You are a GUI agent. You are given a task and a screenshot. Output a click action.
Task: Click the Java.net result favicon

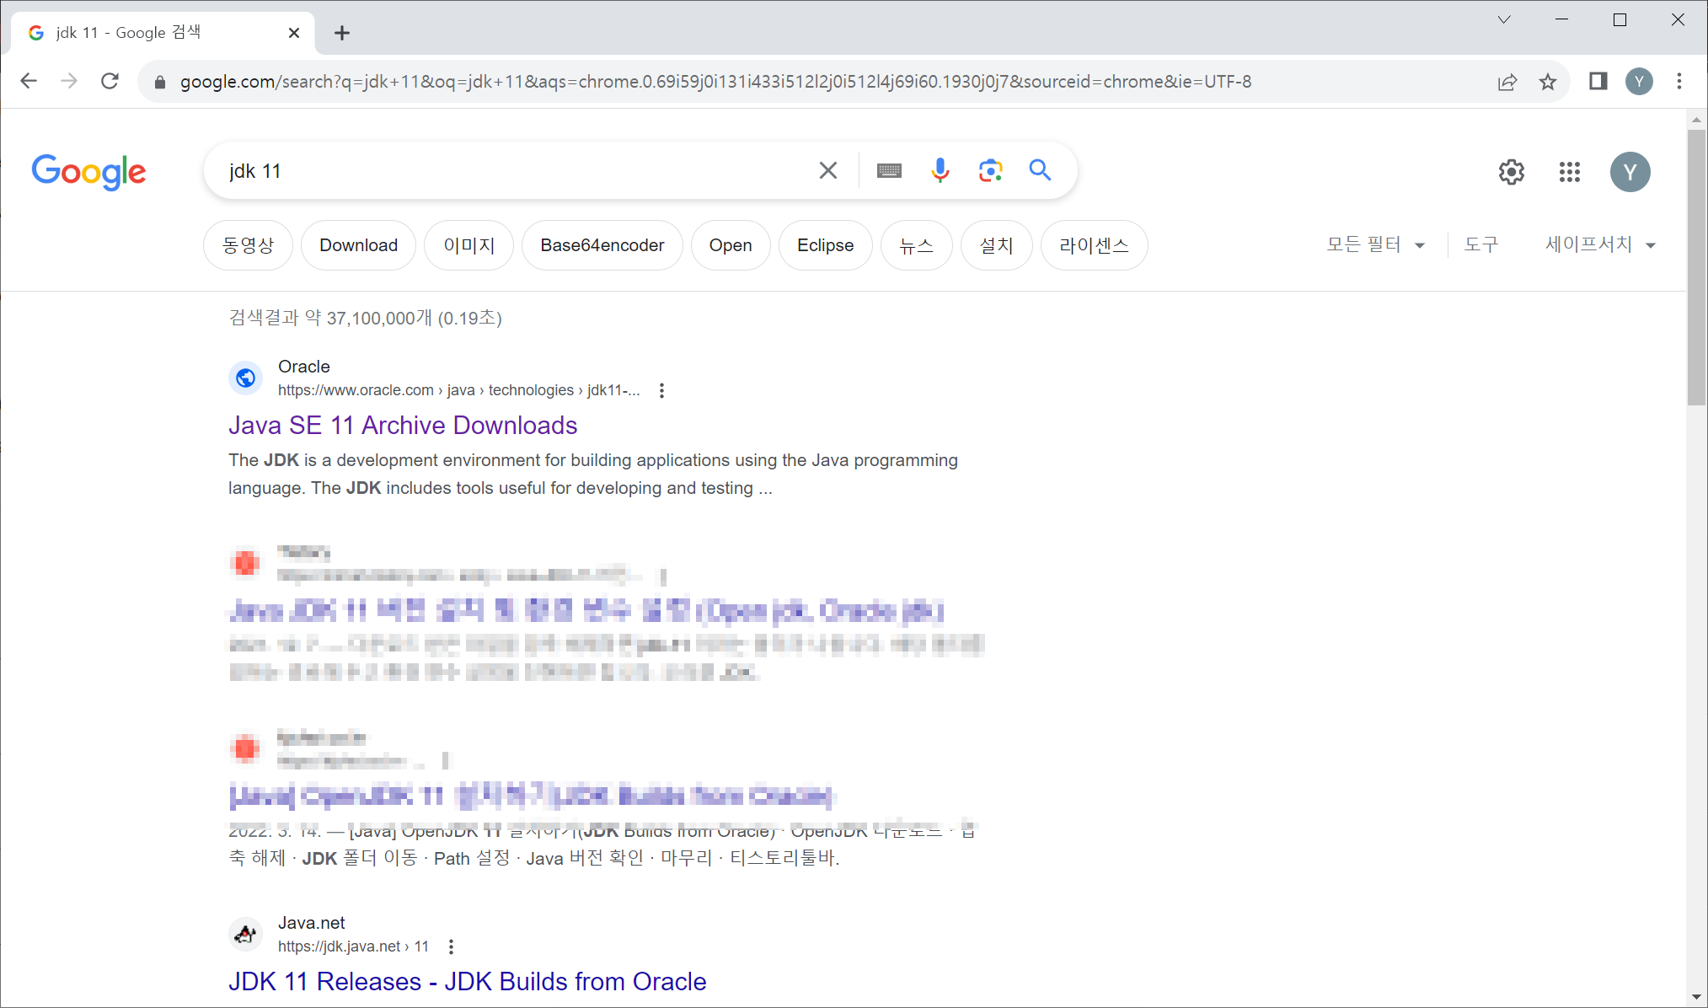point(246,934)
